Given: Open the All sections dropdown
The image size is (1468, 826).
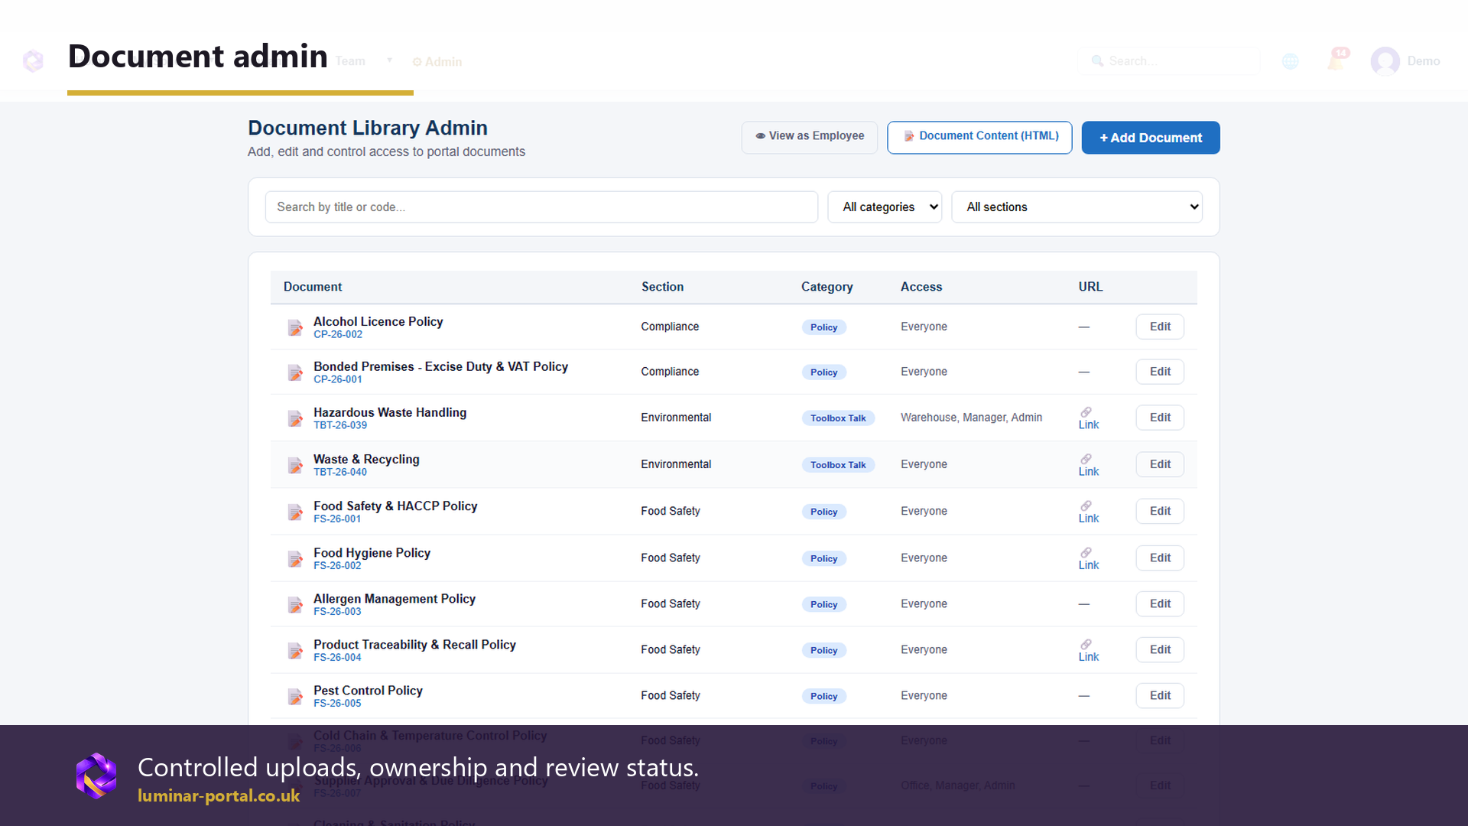Looking at the screenshot, I should pos(1077,207).
